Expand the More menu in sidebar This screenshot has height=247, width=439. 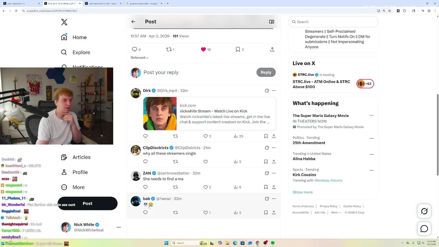pyautogui.click(x=73, y=187)
